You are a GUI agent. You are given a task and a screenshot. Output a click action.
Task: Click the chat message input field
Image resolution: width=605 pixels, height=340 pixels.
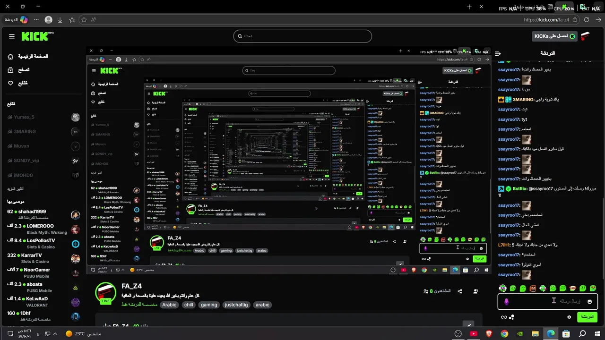[548, 301]
